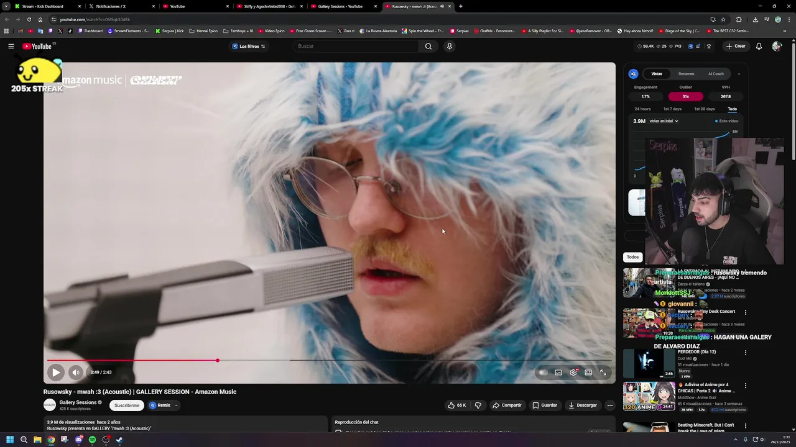Go to YouTube home via logo
796x447 pixels.
37,46
